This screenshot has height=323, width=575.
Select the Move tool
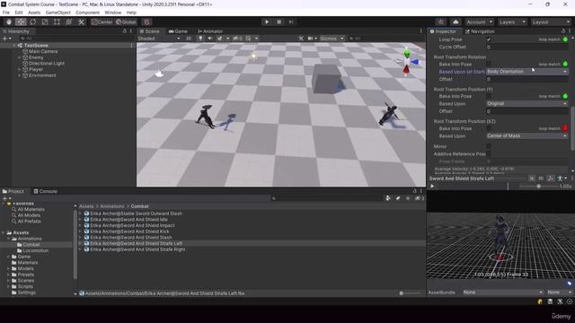coord(21,22)
